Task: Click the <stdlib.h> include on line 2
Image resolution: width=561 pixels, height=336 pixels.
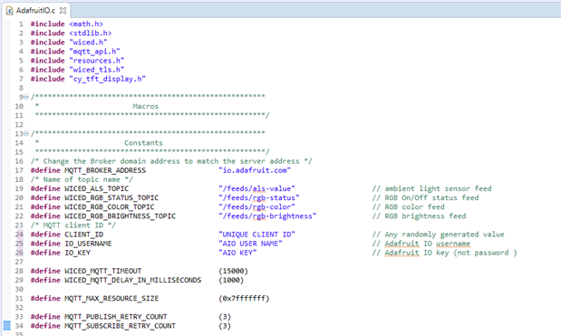Action: 91,33
